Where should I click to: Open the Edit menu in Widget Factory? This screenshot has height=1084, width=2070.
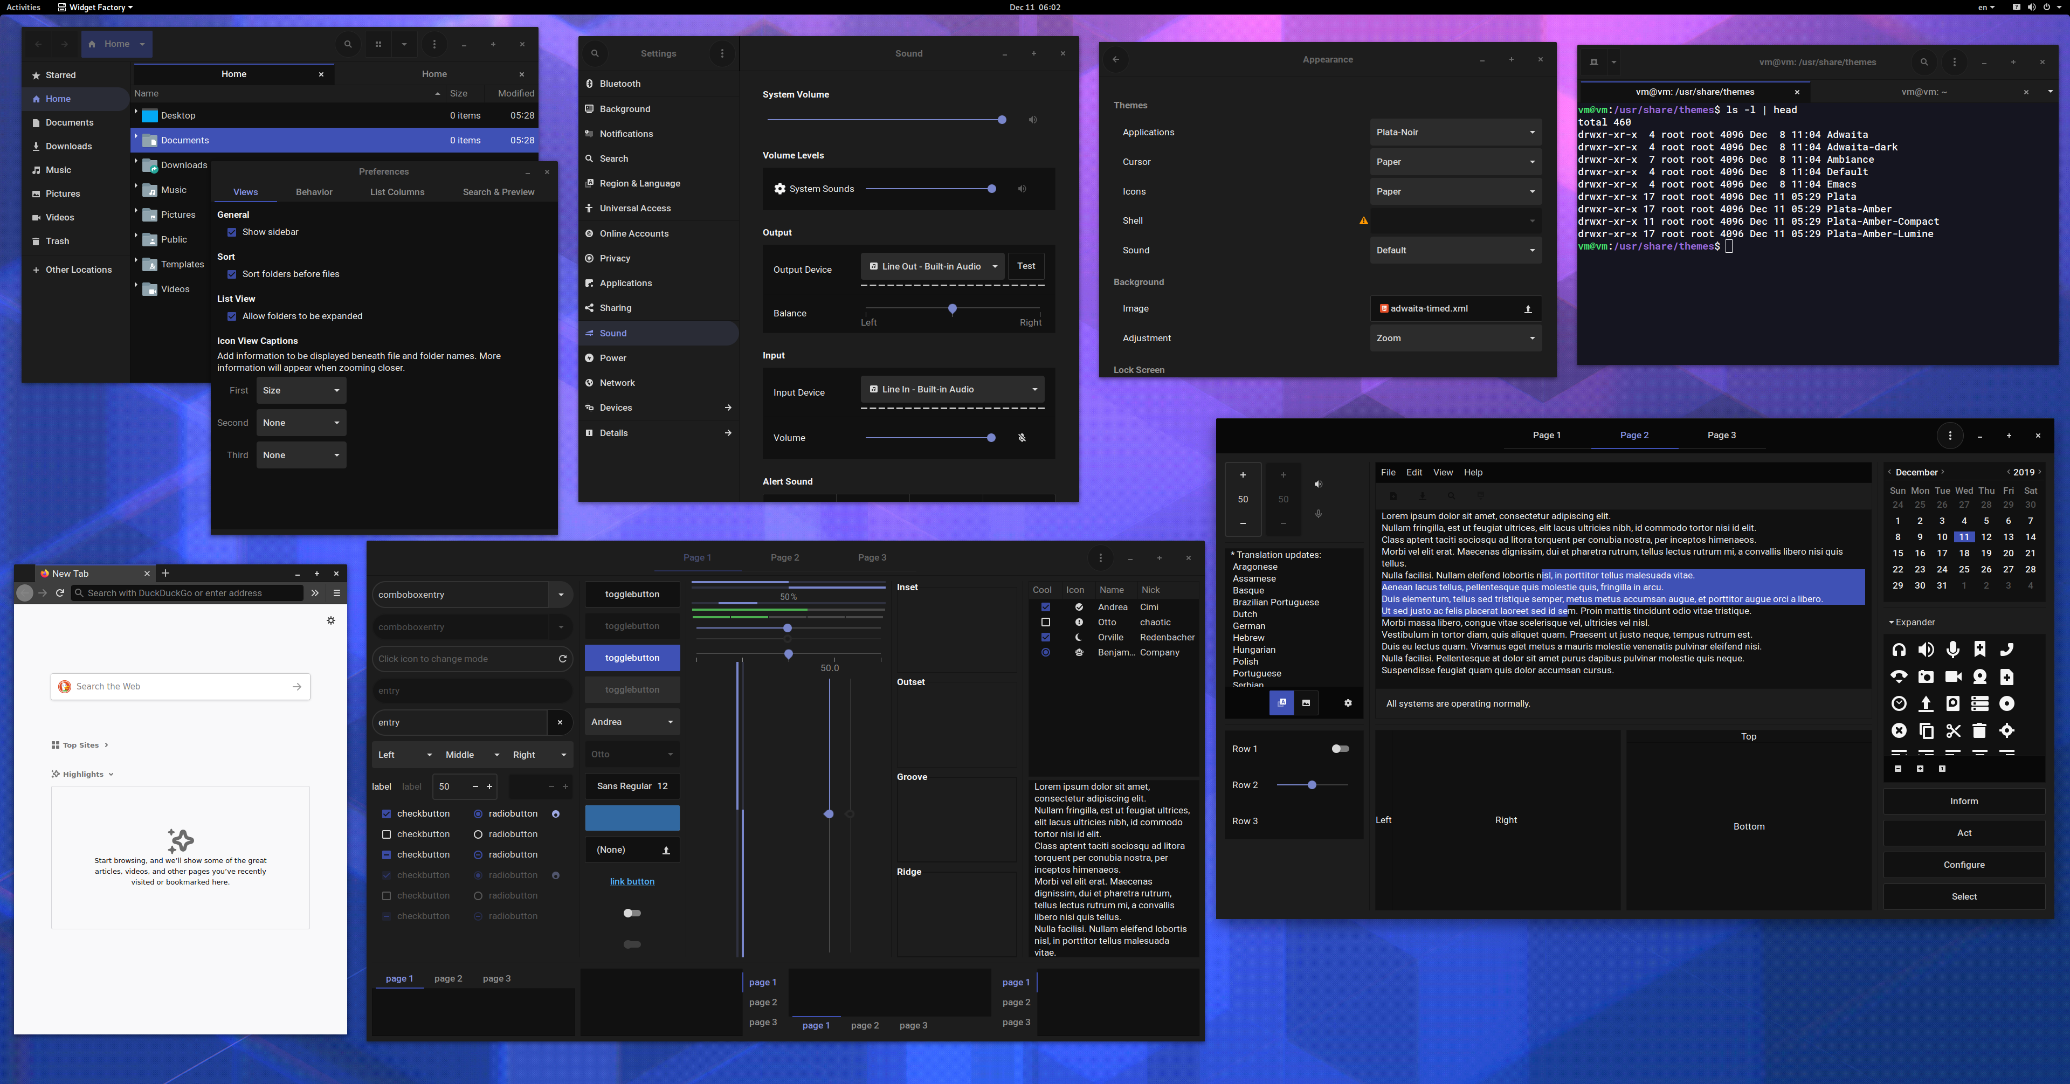pyautogui.click(x=1413, y=473)
